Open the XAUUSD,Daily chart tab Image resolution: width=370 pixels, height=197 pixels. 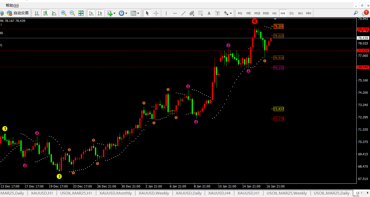pyautogui.click(x=189, y=193)
